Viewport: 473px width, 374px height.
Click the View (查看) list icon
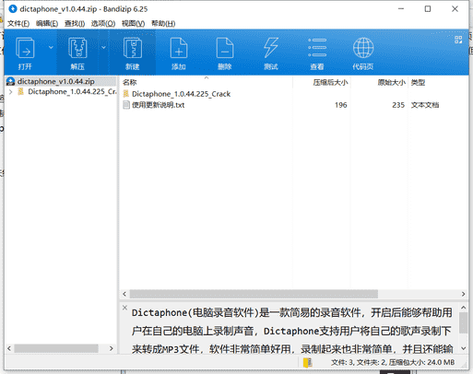(317, 48)
